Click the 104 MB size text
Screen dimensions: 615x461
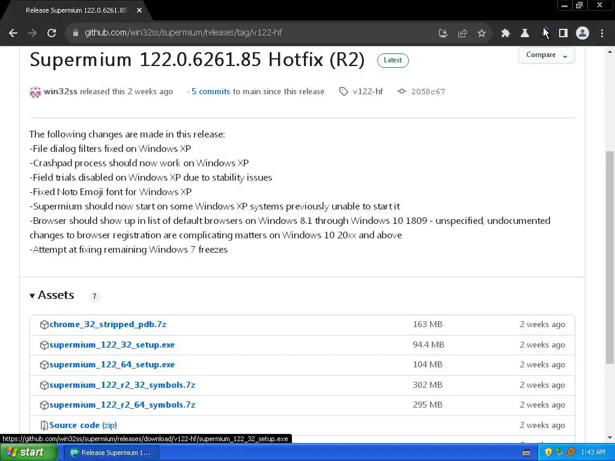click(428, 365)
